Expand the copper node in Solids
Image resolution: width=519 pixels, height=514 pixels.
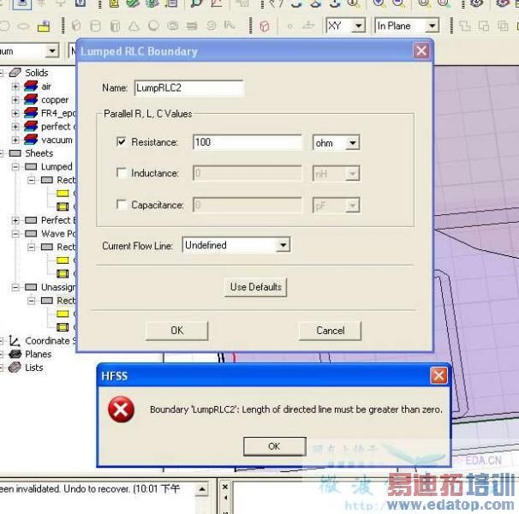15,99
